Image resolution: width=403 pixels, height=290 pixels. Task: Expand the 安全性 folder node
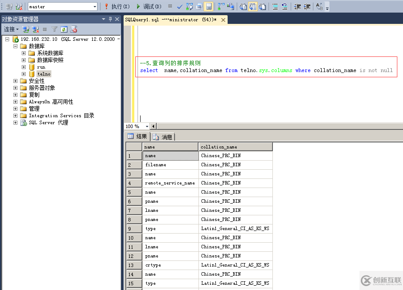[16, 81]
